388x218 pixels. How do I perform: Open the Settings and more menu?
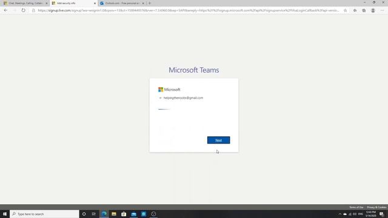383,10
